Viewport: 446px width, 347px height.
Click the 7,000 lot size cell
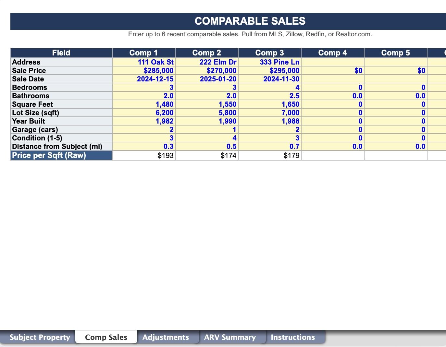(270, 113)
